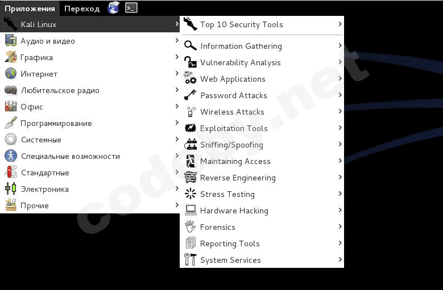
Task: Open the Приложения menu in top panel
Action: (x=30, y=9)
